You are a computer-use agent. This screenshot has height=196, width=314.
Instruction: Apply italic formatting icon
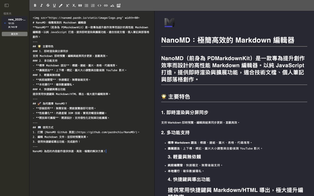point(41,5)
